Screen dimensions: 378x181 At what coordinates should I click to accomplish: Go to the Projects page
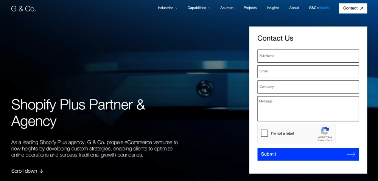[250, 8]
